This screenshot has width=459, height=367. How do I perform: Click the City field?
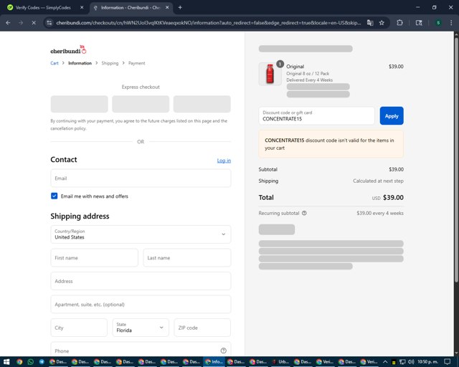[x=79, y=328]
